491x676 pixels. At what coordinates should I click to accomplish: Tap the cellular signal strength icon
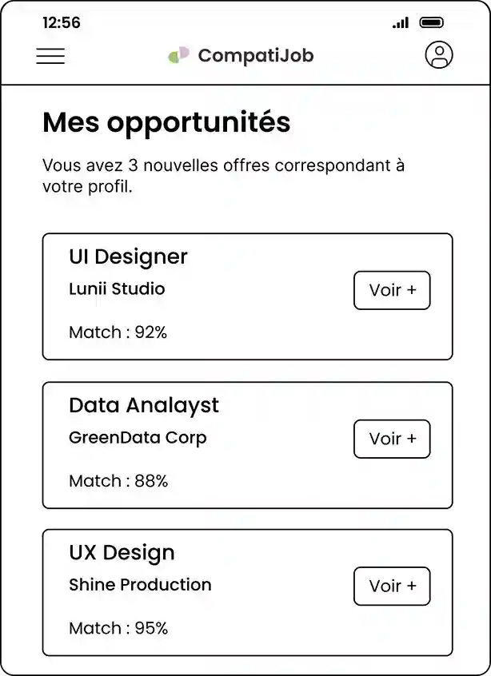[401, 23]
